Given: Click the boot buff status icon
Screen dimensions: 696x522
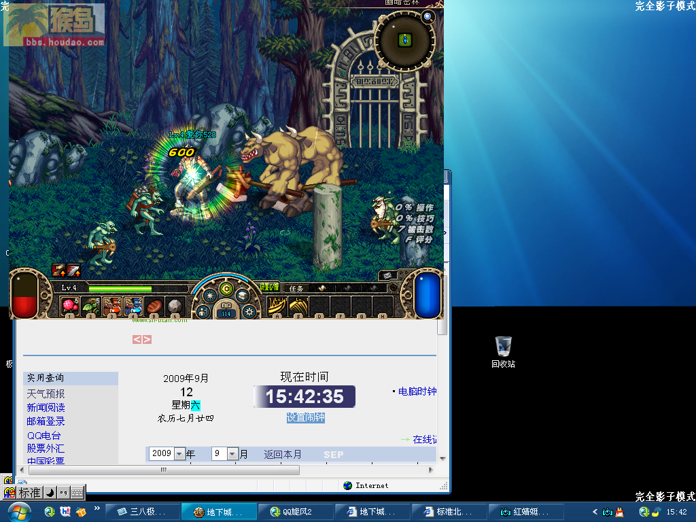Looking at the screenshot, I should pyautogui.click(x=58, y=269).
